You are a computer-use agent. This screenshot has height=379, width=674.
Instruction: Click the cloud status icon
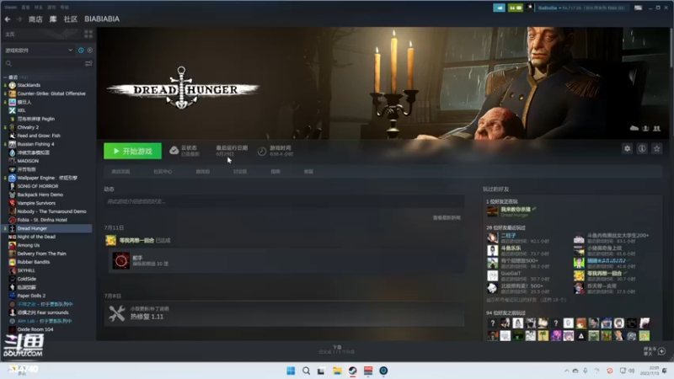coord(174,151)
